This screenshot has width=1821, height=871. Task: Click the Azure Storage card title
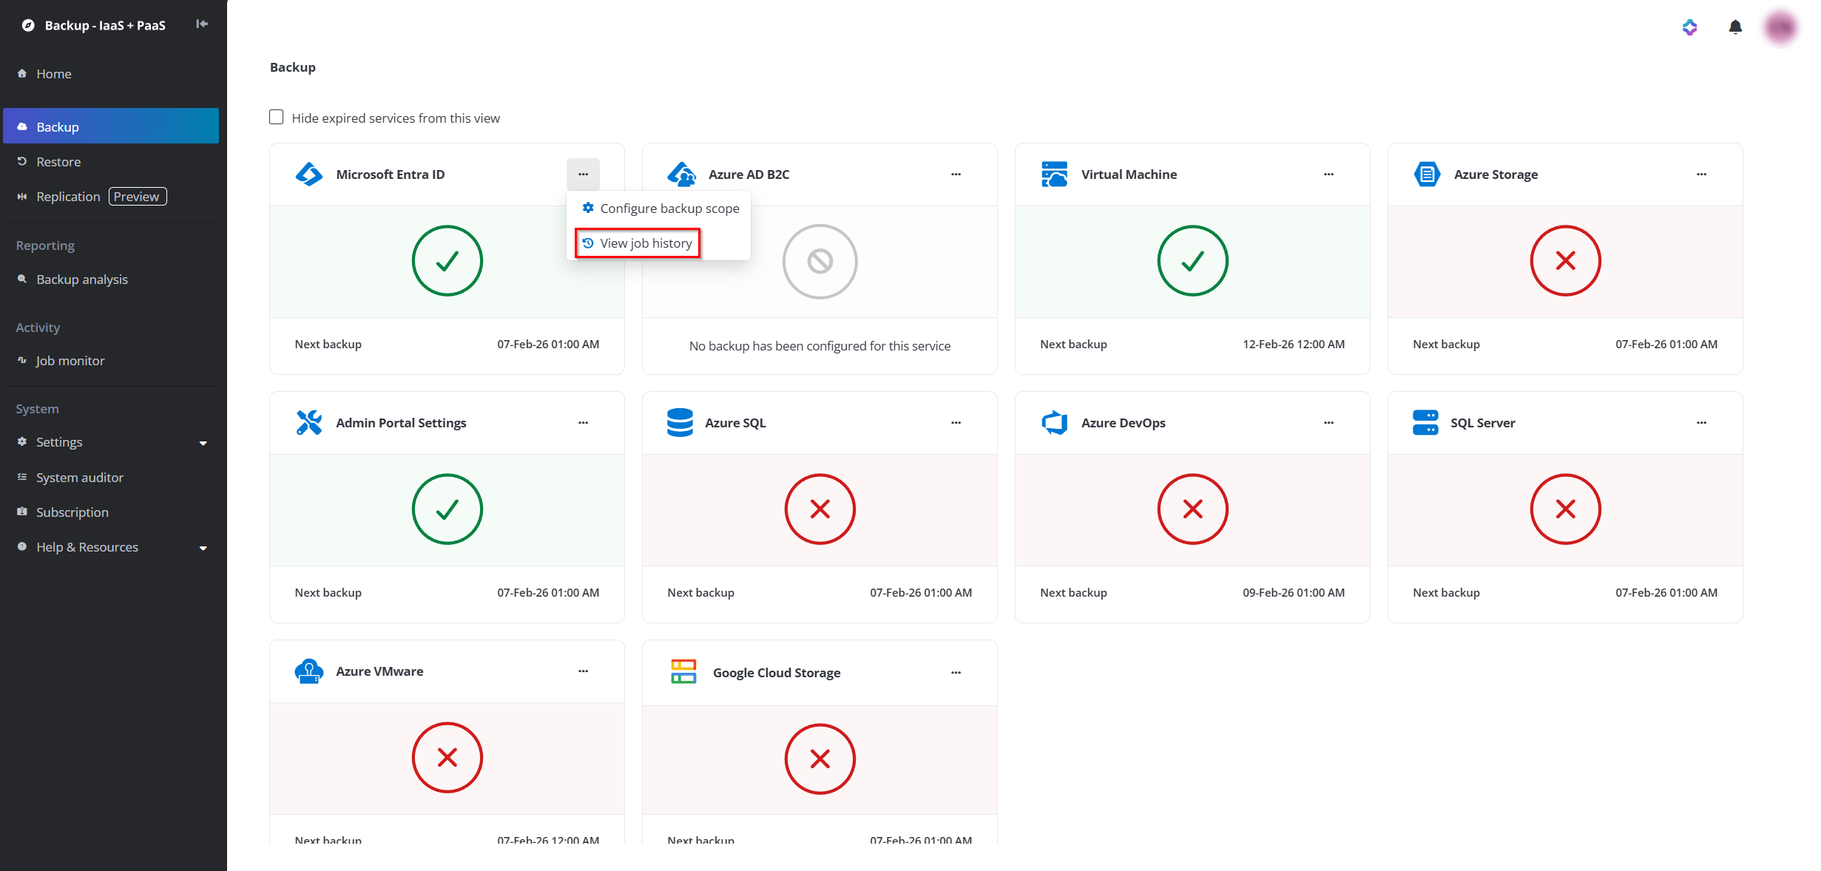point(1496,174)
